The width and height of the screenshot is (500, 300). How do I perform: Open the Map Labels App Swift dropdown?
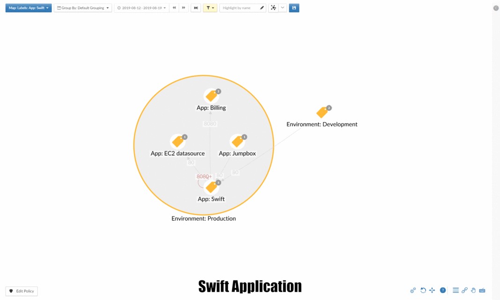point(29,8)
